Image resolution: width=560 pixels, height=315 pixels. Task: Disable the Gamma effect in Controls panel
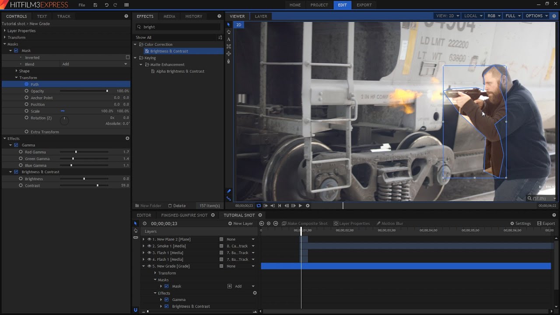pos(16,145)
